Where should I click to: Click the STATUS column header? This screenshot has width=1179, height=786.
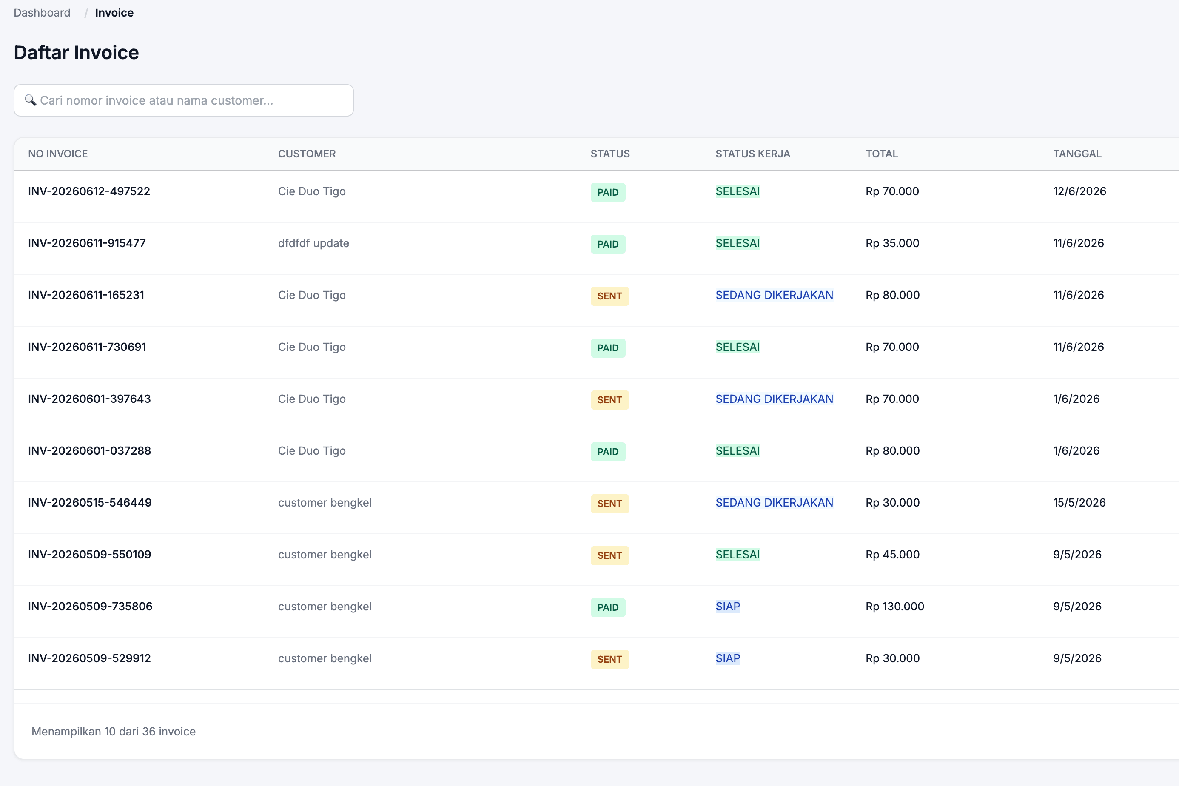point(610,154)
